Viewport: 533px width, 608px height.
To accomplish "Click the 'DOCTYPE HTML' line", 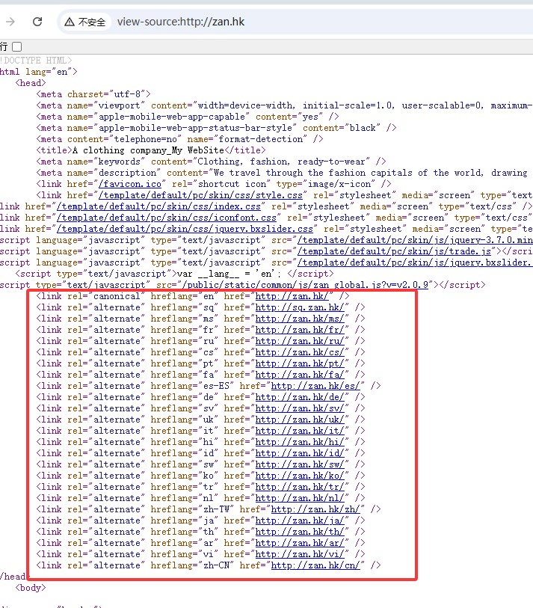I will pyautogui.click(x=36, y=61).
